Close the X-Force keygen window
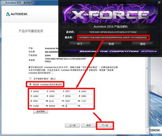This screenshot has width=162, height=136. coord(159,3)
